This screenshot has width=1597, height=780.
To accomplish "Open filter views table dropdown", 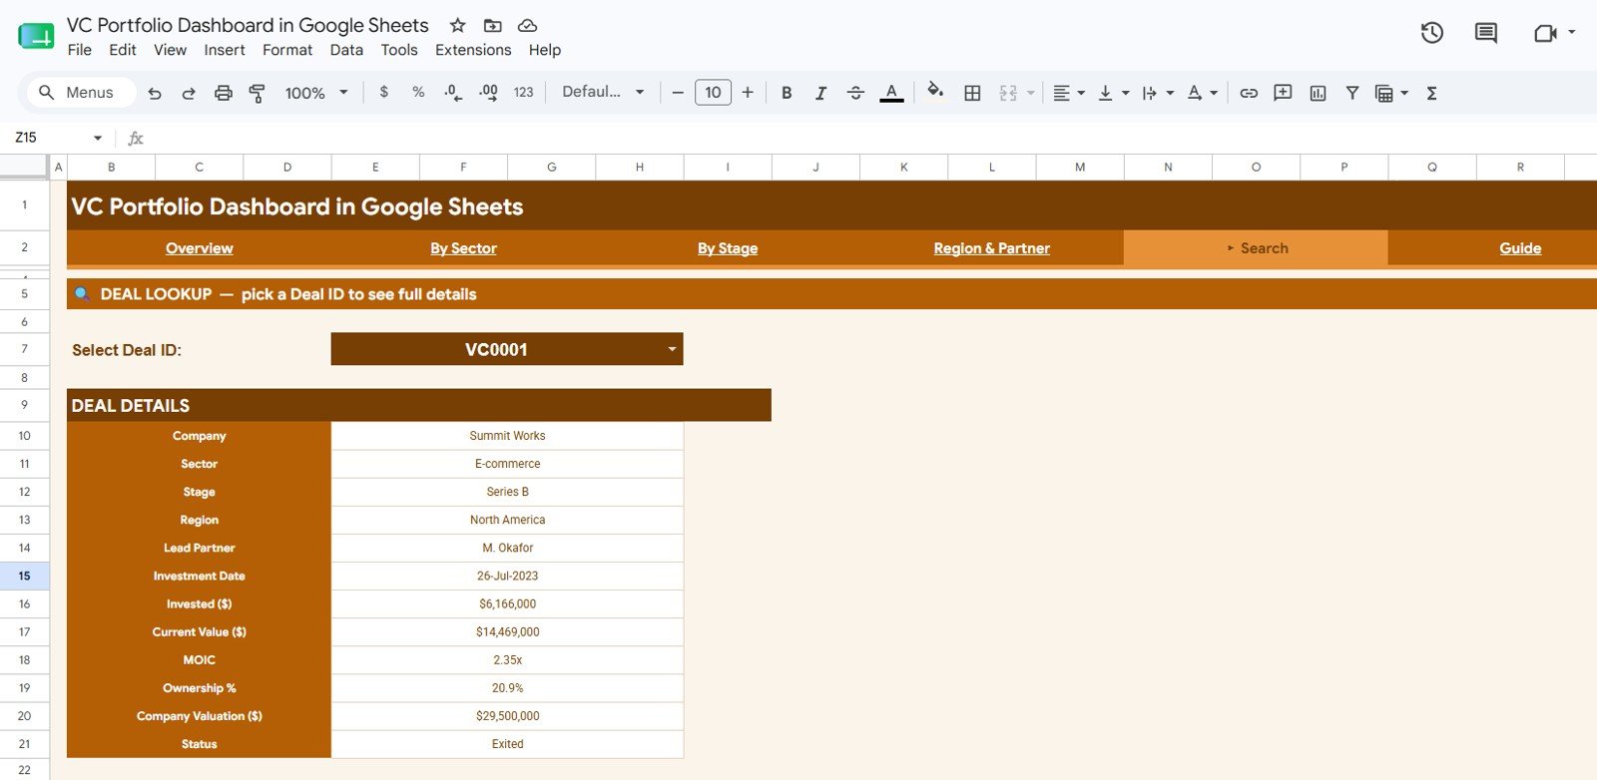I will [1391, 93].
